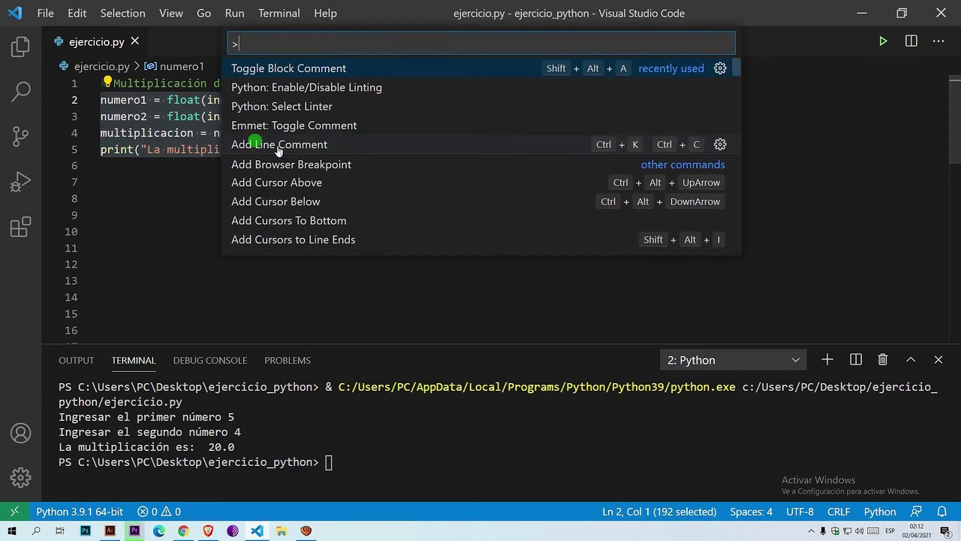The image size is (961, 541).
Task: Open Adobe Illustrator from the taskbar
Action: pos(110,531)
